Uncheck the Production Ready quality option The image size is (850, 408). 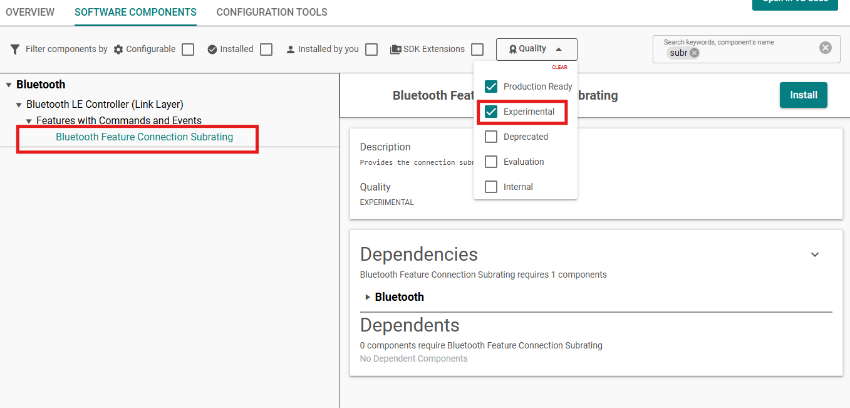tap(491, 86)
